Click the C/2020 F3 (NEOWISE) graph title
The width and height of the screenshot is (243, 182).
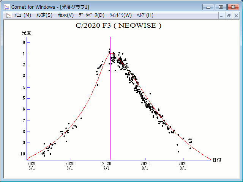[x=118, y=26]
